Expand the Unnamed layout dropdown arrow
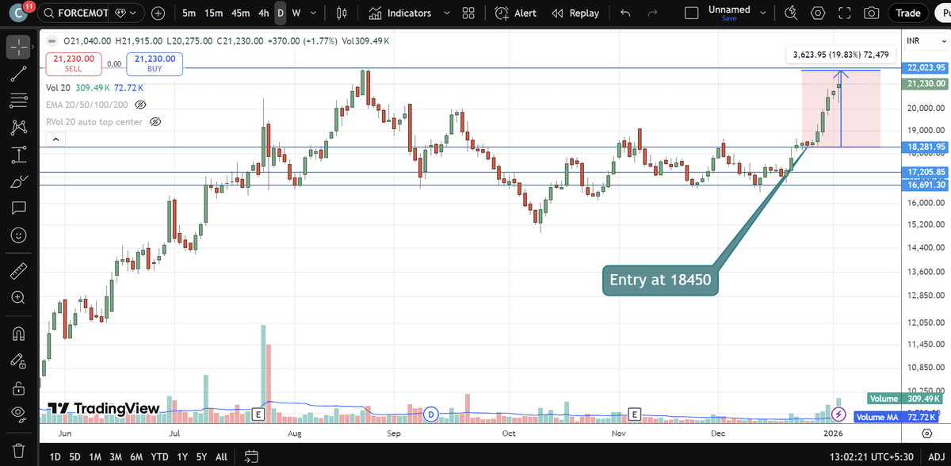Screen dimensions: 951x466 pos(763,13)
